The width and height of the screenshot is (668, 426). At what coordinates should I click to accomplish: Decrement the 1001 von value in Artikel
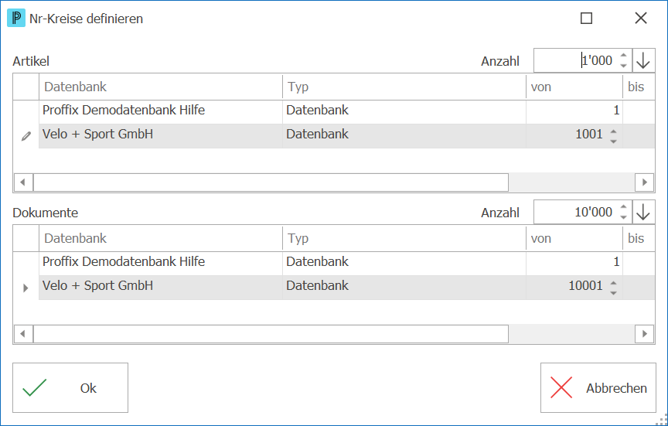coord(613,141)
